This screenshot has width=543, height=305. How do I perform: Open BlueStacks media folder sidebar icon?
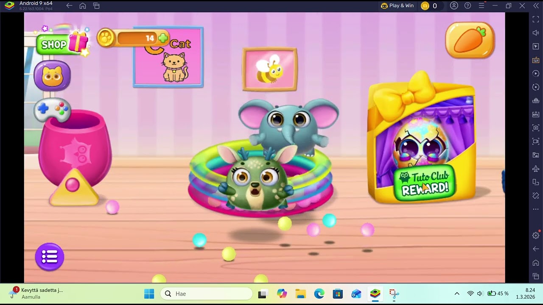536,155
